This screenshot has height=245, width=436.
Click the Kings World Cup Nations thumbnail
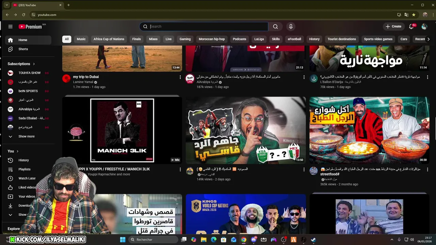(246, 214)
